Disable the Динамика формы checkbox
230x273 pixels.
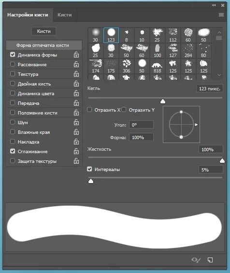pos(13,55)
